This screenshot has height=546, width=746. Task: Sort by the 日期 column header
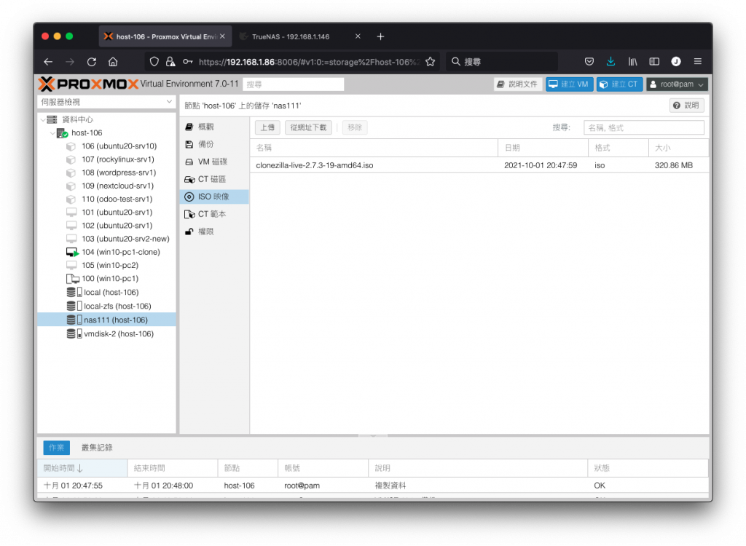click(543, 148)
